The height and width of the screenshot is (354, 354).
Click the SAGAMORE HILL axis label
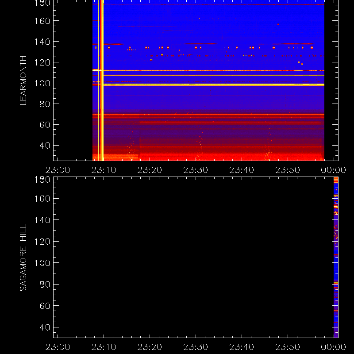click(x=23, y=258)
